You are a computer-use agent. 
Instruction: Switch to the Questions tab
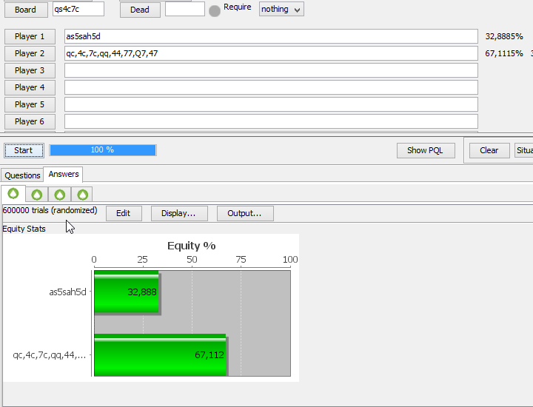[22, 175]
